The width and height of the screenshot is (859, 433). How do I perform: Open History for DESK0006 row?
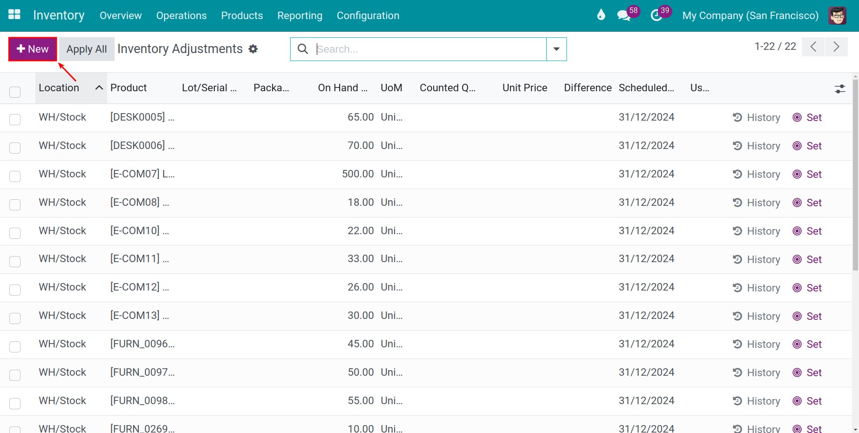pos(756,146)
